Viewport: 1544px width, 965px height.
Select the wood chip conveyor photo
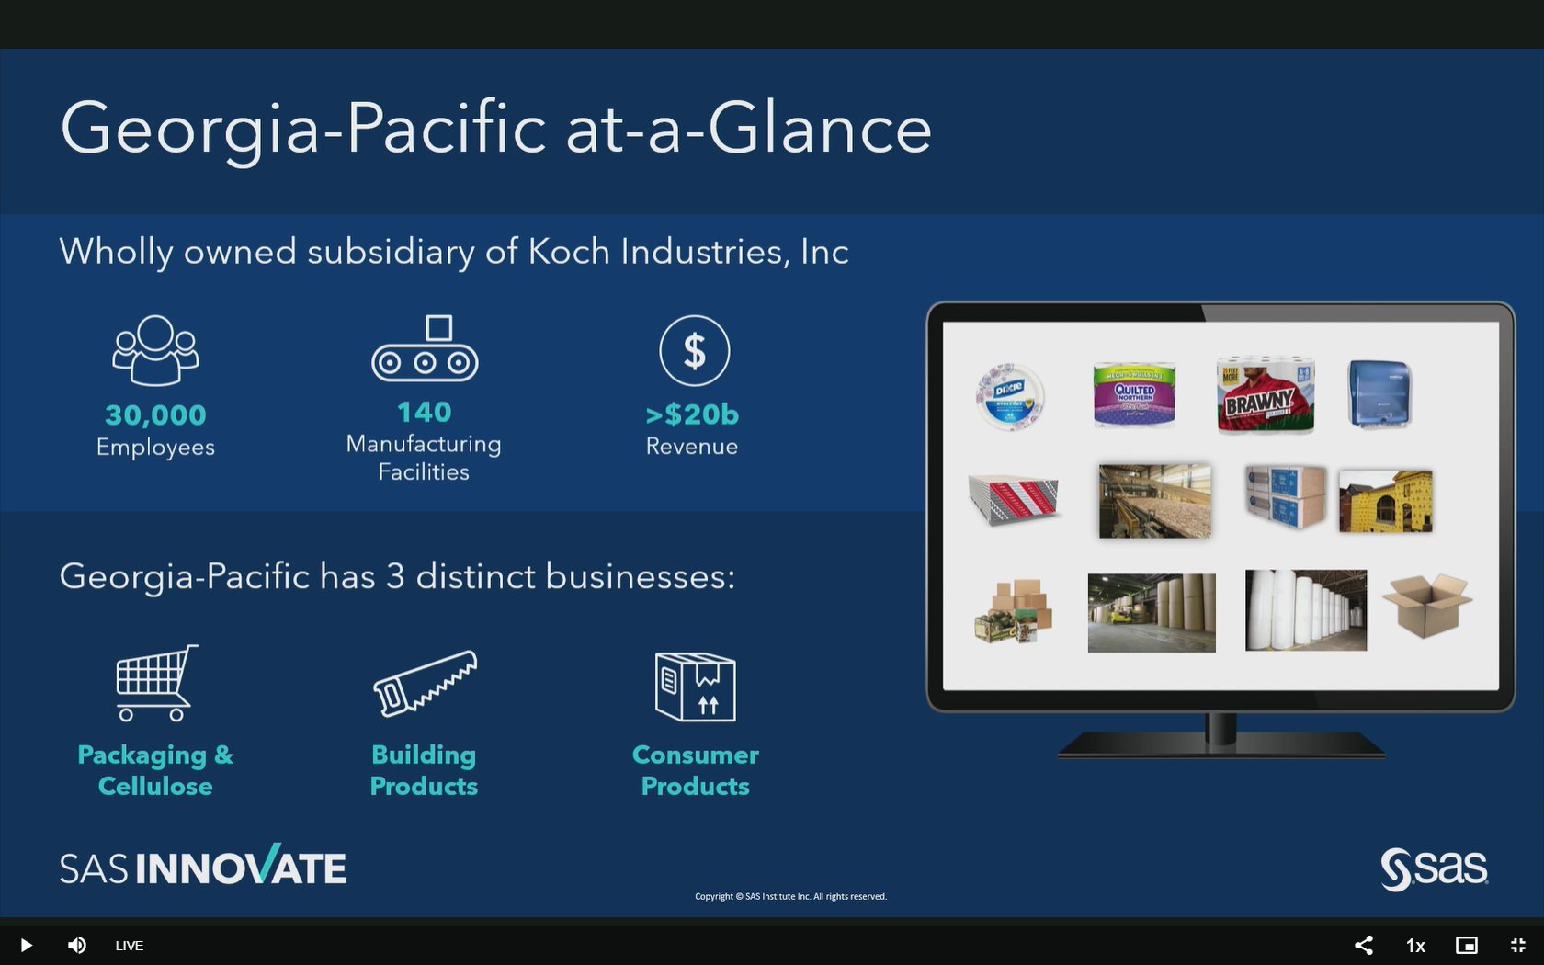click(1154, 501)
